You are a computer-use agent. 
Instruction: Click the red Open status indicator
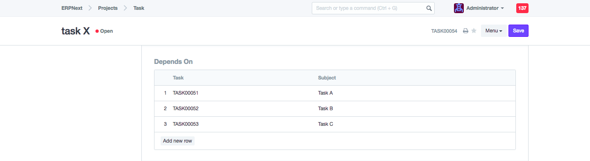[104, 31]
